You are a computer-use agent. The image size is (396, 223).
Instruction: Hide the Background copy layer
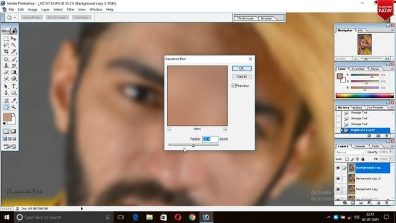pos(338,189)
